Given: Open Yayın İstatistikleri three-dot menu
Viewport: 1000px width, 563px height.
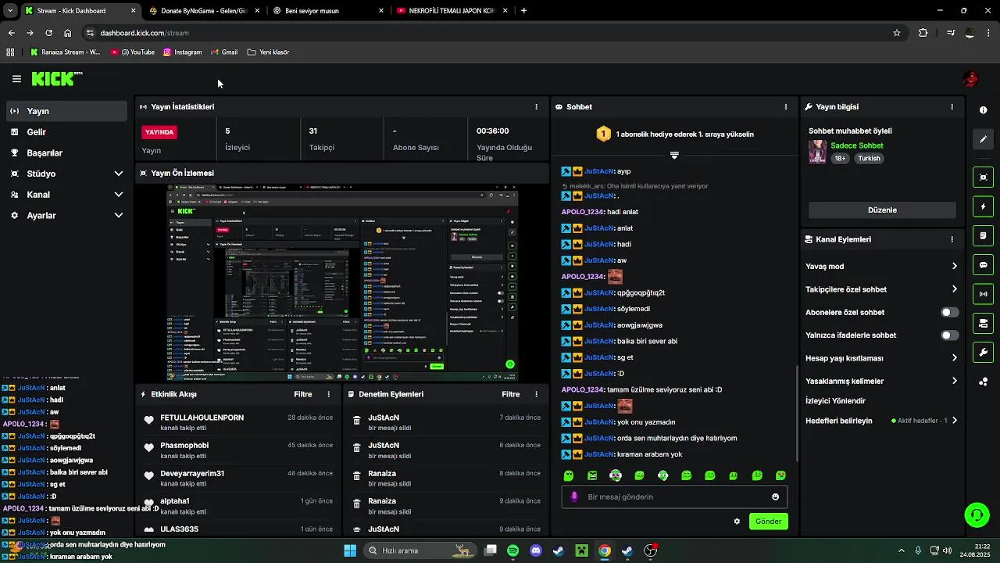Looking at the screenshot, I should 536,106.
